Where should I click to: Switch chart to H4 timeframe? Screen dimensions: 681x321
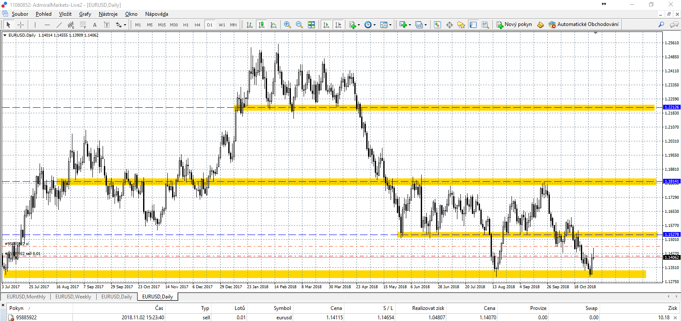[x=198, y=25]
